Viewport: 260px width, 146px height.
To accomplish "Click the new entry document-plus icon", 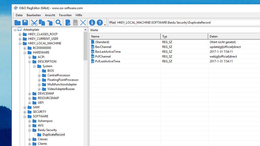I will (x=68, y=23).
